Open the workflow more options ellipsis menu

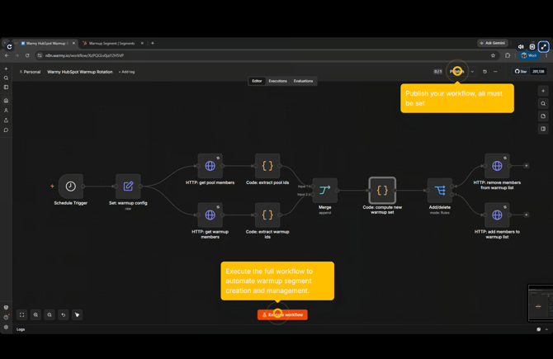[495, 72]
